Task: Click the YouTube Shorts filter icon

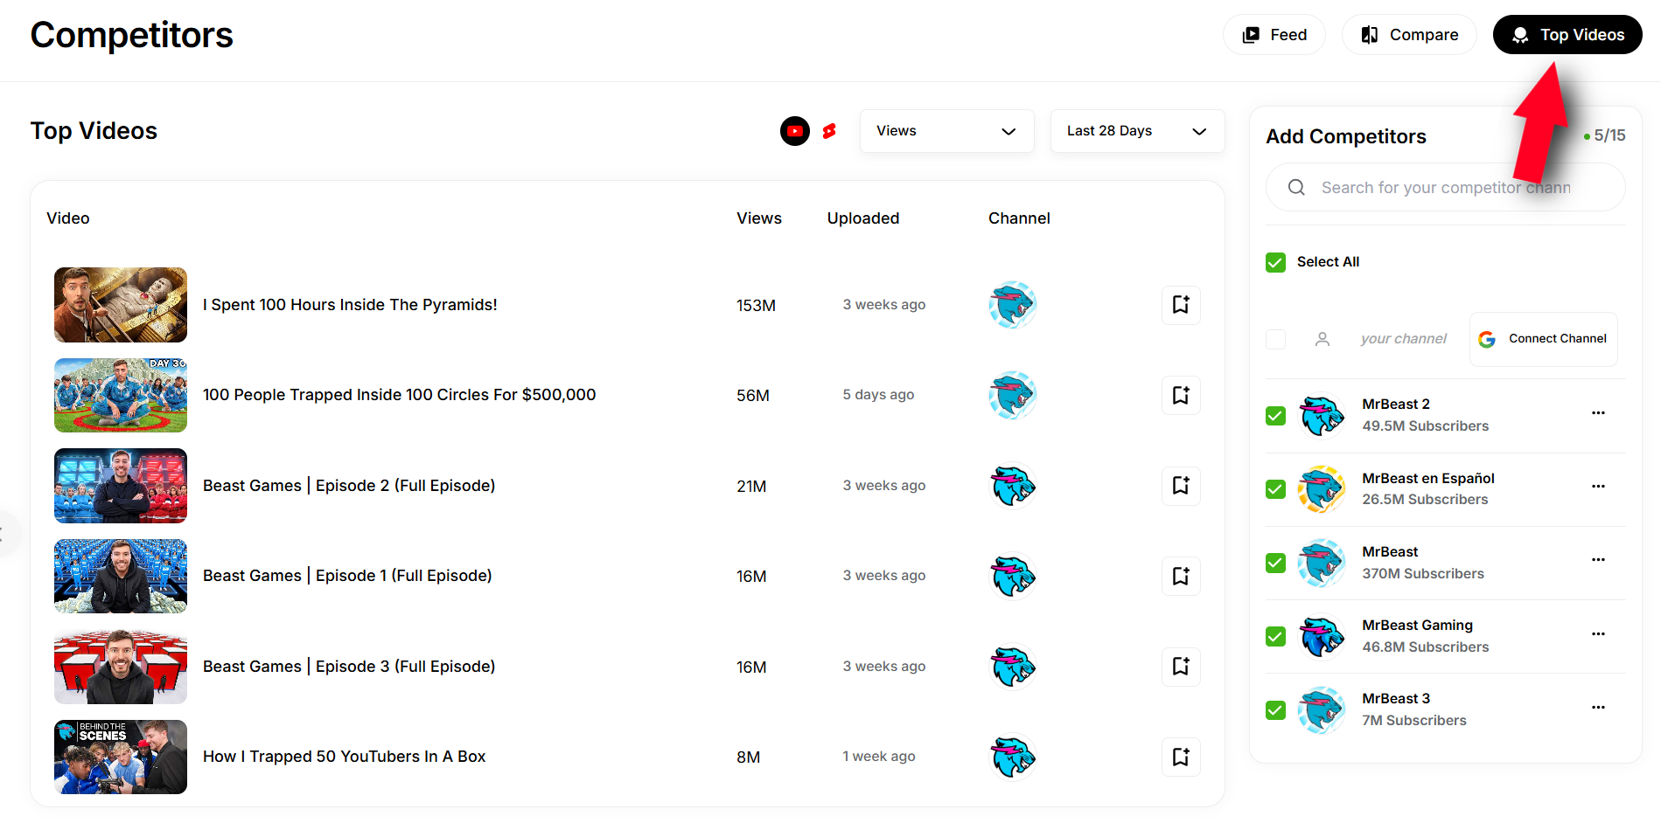Action: tap(829, 131)
